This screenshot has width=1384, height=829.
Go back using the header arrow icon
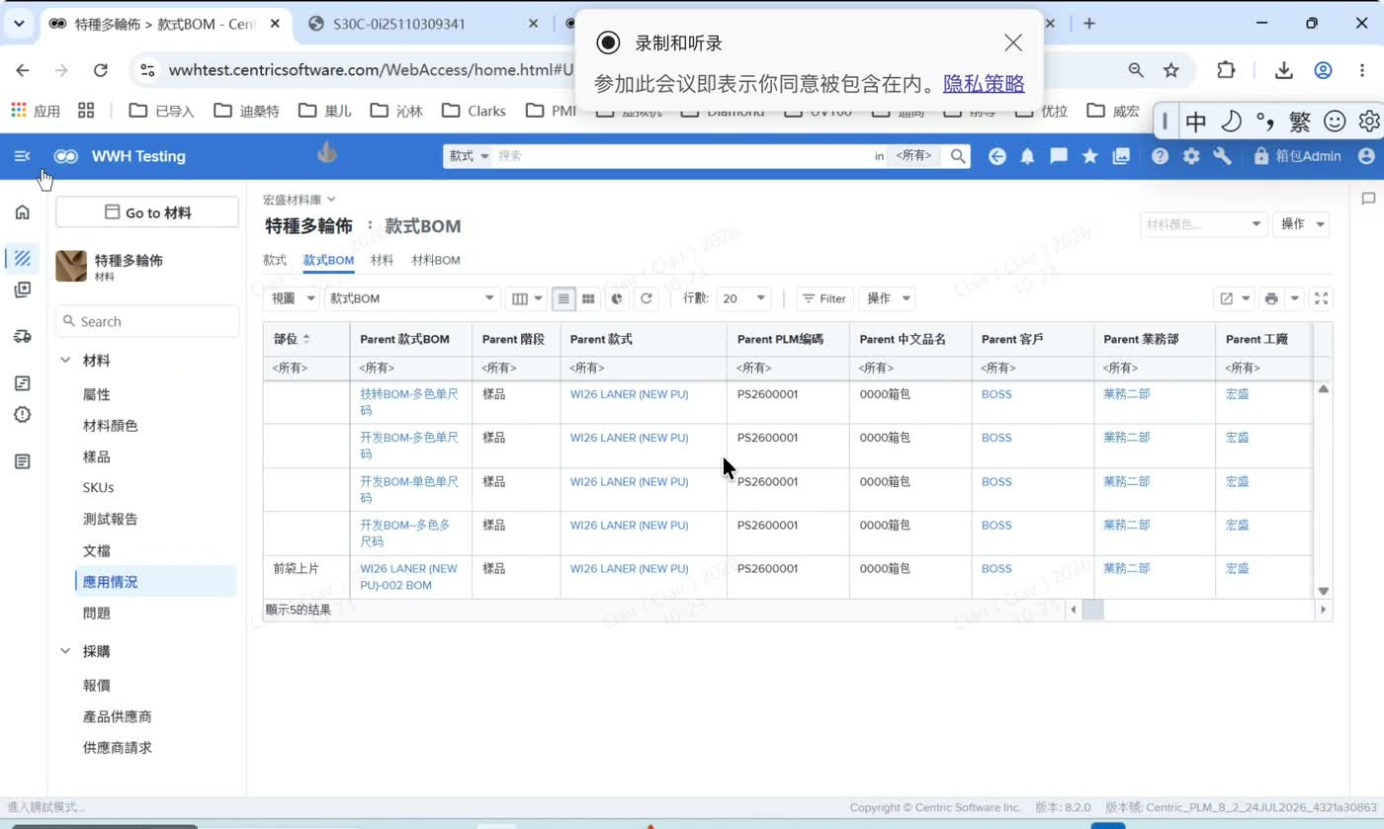[x=997, y=156]
